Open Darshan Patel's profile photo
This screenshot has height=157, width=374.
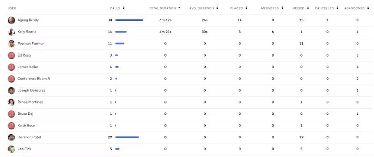[11, 137]
